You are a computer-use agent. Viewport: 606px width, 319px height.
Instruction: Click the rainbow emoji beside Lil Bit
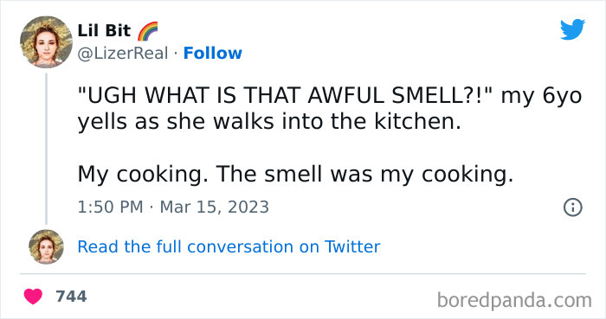(148, 31)
